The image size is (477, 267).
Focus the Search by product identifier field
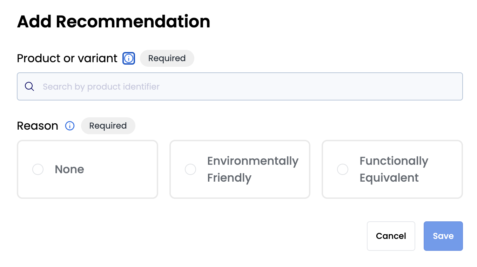pos(240,86)
